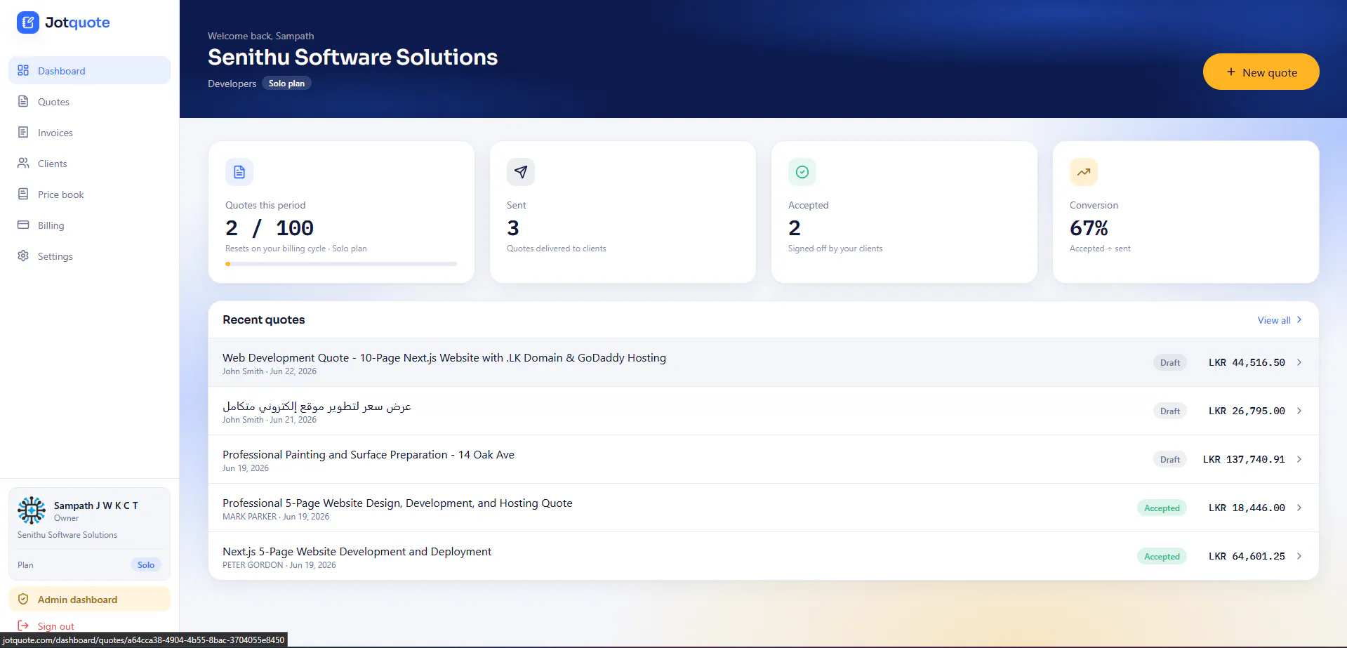The image size is (1347, 648).
Task: Open Settings from the sidebar
Action: 89,256
